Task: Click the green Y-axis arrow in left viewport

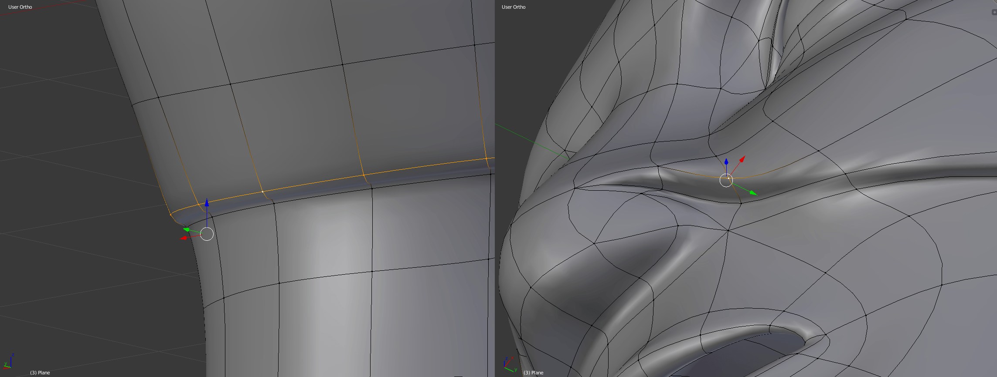Action: click(x=187, y=229)
